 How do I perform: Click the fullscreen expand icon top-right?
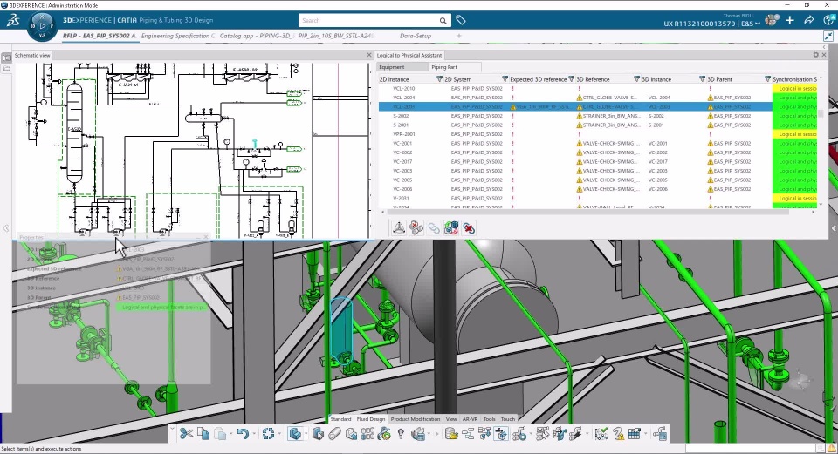[x=828, y=37]
